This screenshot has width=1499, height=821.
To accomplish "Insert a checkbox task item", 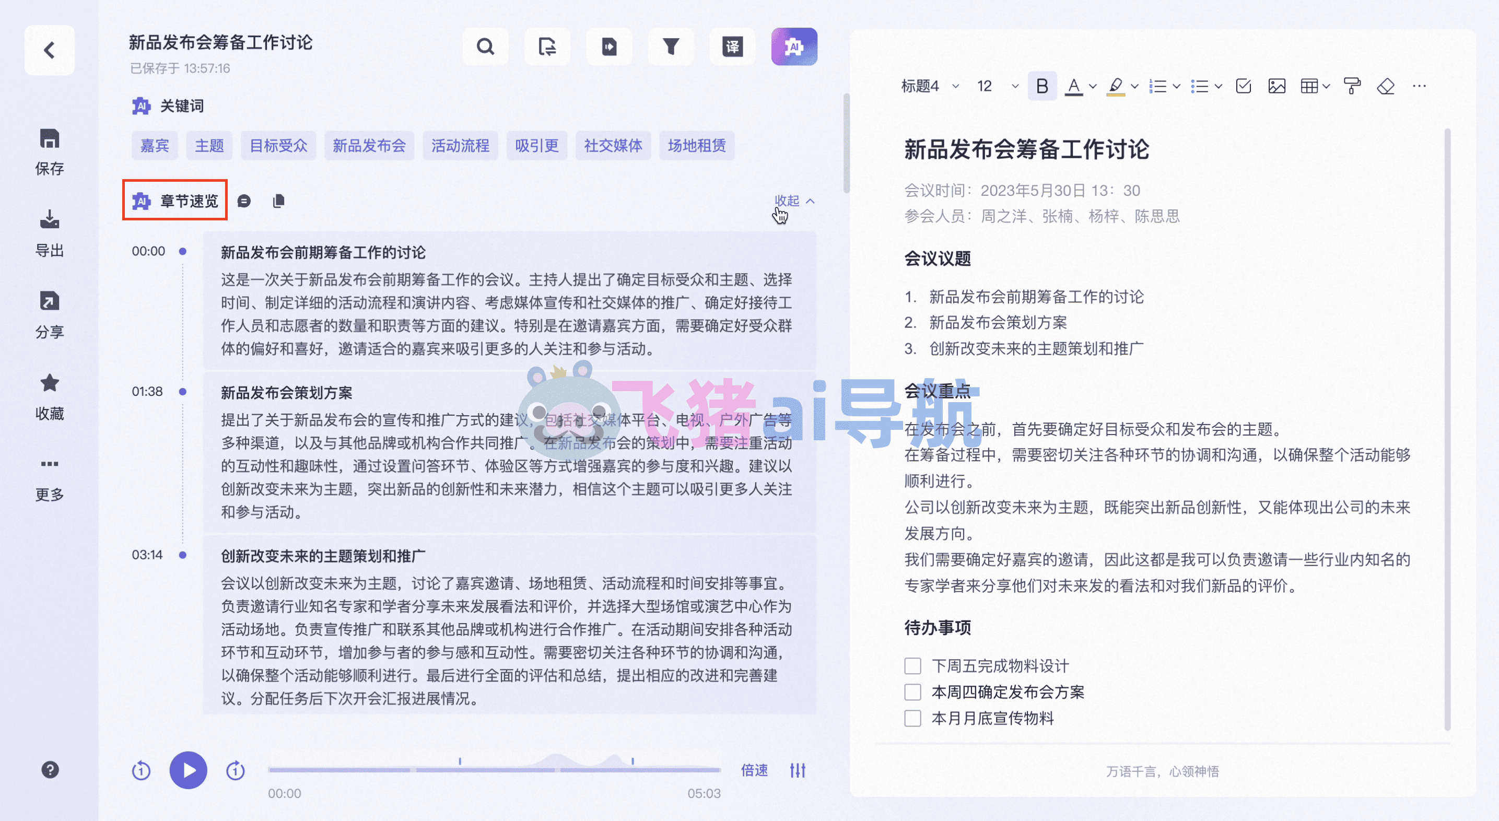I will click(1244, 86).
